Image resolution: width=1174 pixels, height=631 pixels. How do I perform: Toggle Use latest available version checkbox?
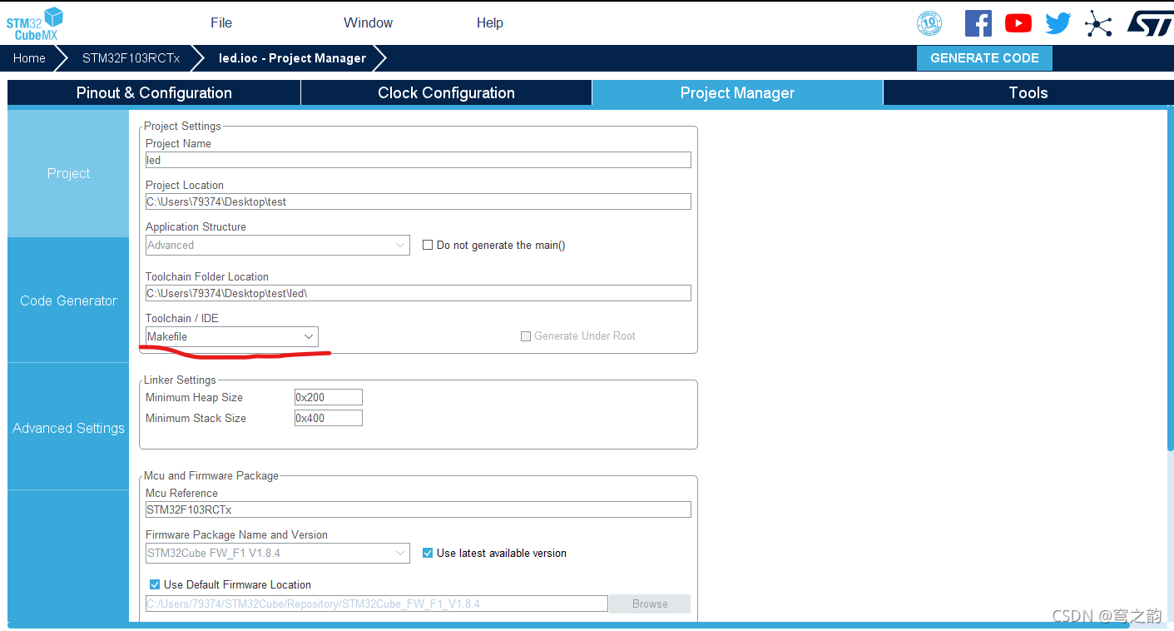tap(428, 553)
